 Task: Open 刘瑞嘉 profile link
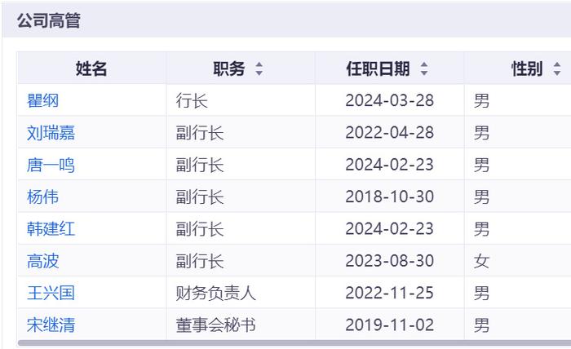coord(51,133)
